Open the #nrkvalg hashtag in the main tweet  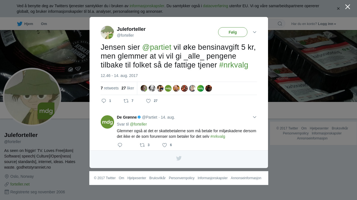(233, 65)
